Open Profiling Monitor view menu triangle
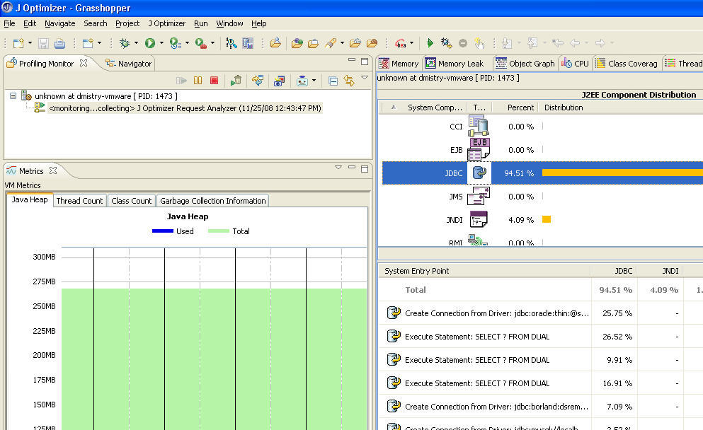This screenshot has width=703, height=430. click(365, 78)
